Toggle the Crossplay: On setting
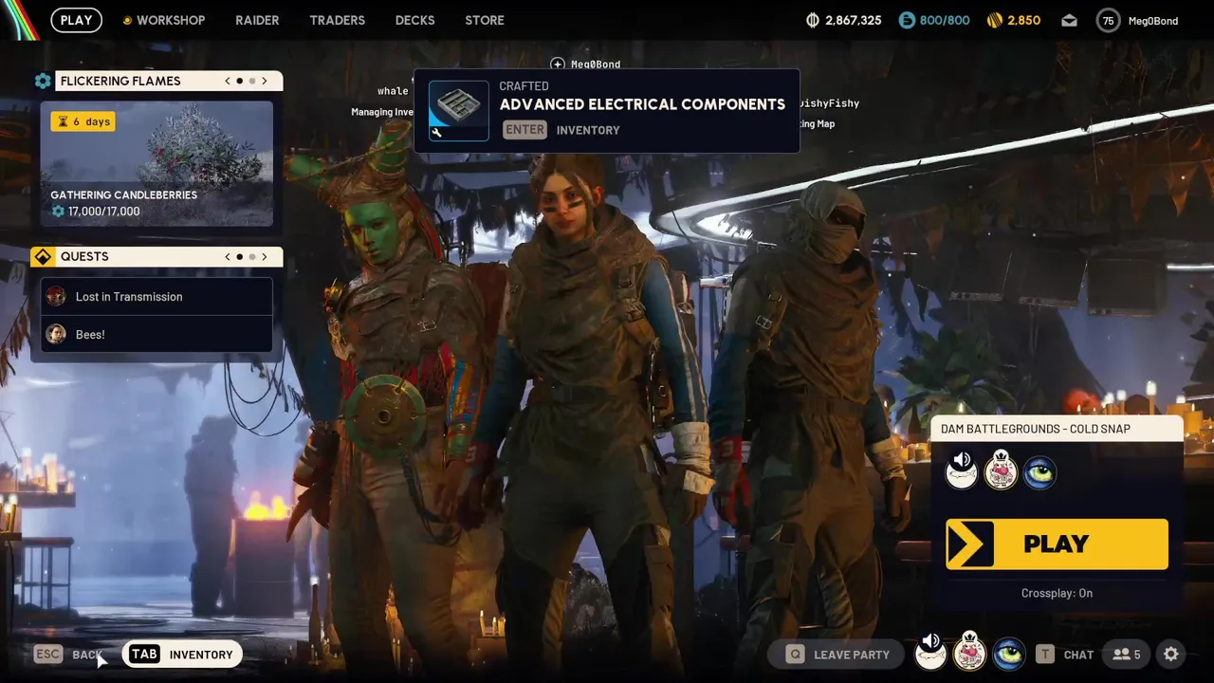 (x=1057, y=593)
